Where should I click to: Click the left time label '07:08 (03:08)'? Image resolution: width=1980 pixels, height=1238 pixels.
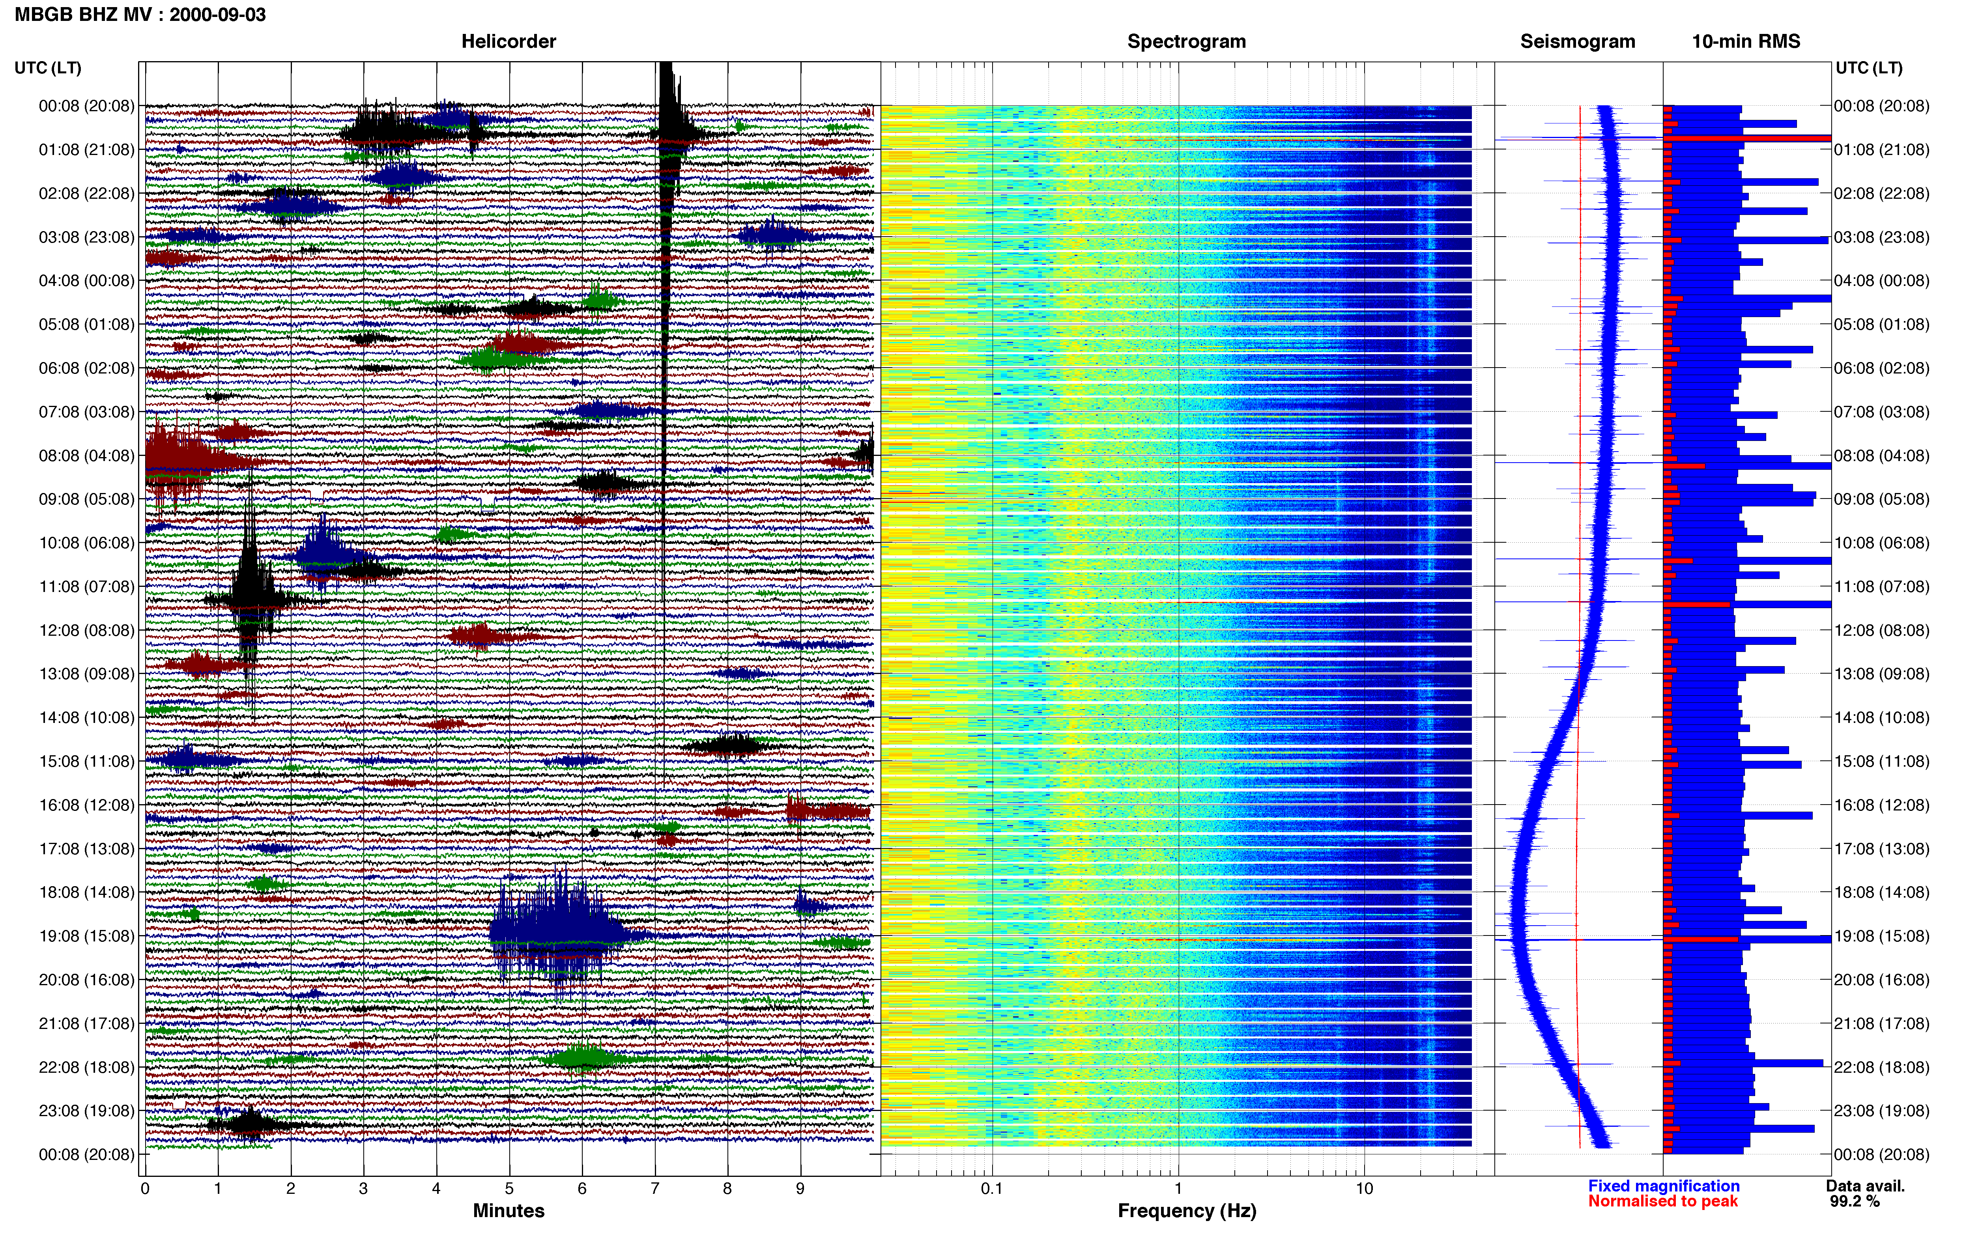click(87, 412)
